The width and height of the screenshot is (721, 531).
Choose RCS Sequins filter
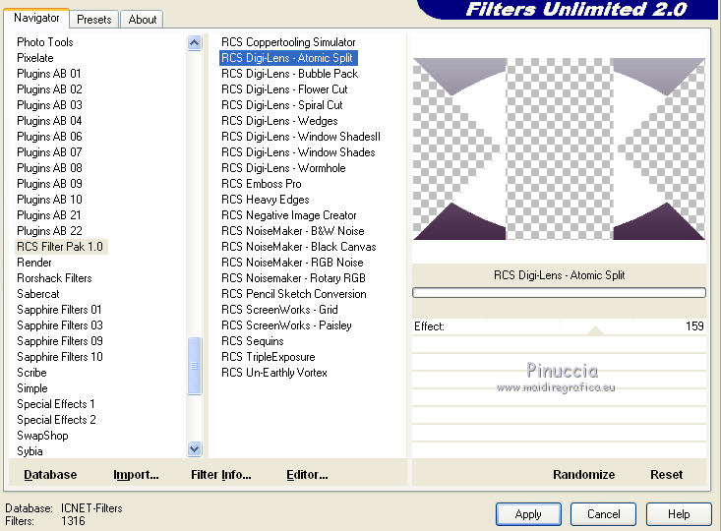(253, 341)
